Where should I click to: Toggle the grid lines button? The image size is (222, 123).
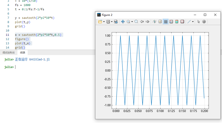pyautogui.click(x=166, y=22)
